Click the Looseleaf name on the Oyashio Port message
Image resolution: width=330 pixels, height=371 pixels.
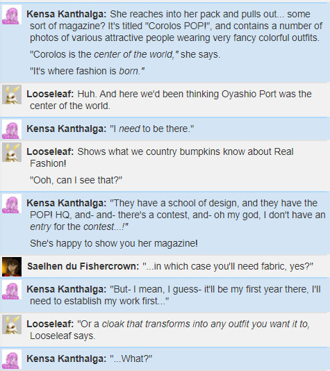pyautogui.click(x=50, y=94)
